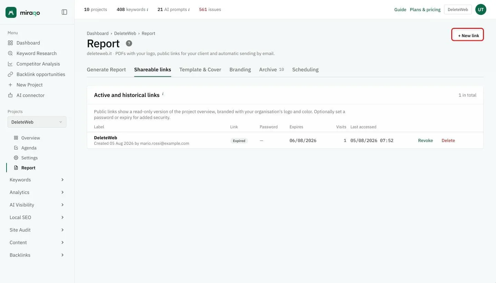Click the Settings gear icon in the project menu

click(x=16, y=158)
